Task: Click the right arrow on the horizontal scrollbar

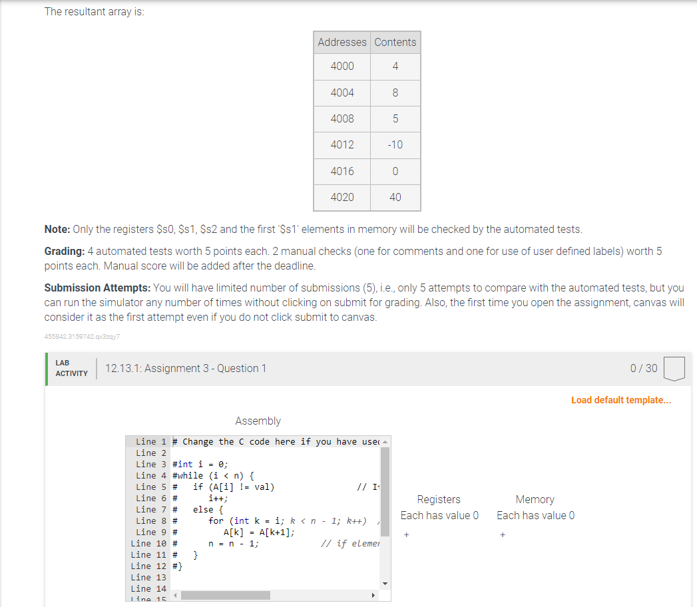Action: point(373,595)
